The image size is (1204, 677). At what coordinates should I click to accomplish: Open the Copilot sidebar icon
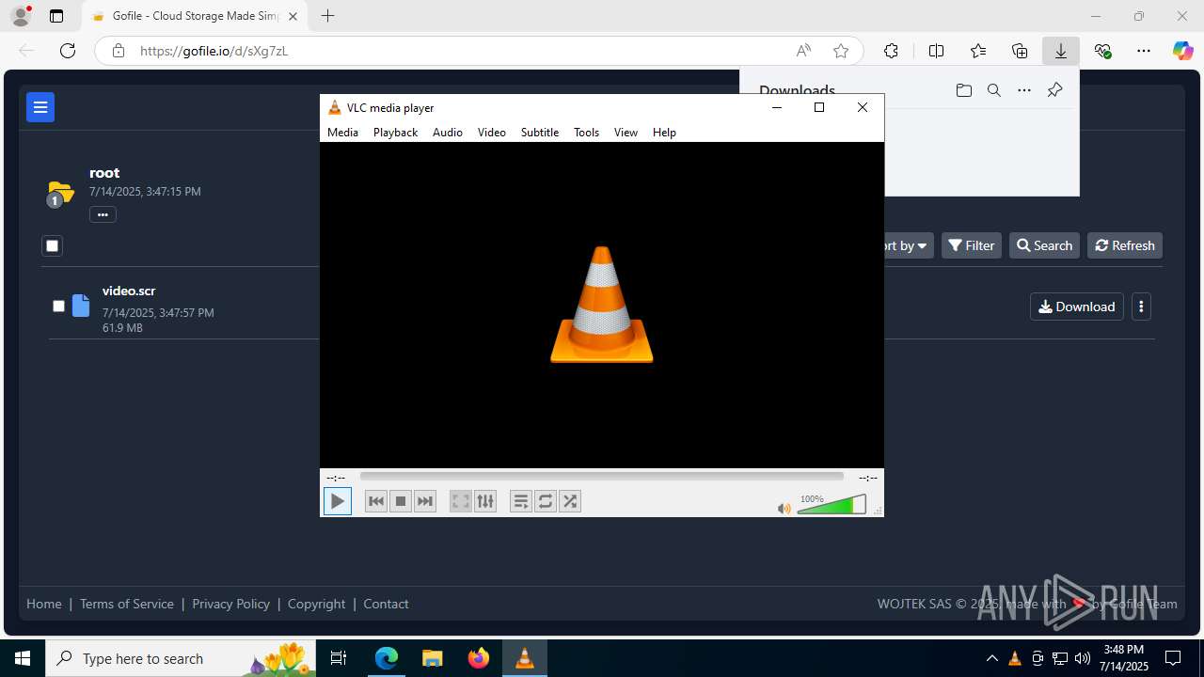[1183, 51]
